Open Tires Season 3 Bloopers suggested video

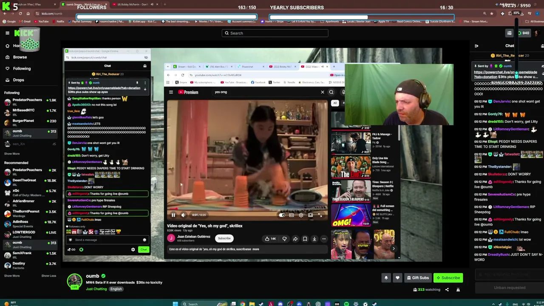(x=351, y=191)
